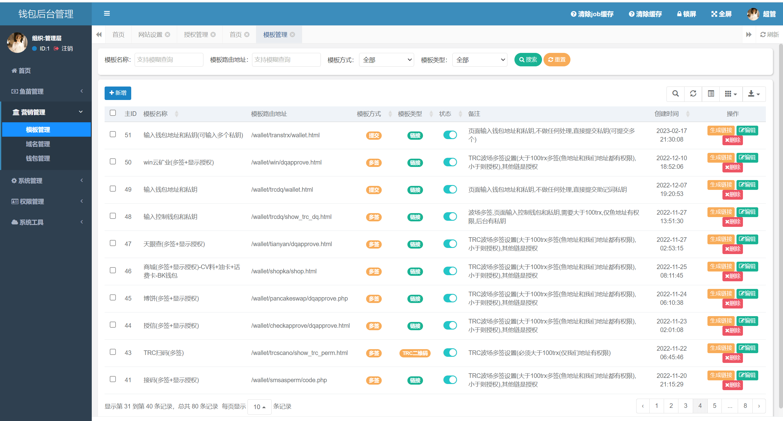Open the 模板方式 dropdown filter
The height and width of the screenshot is (421, 783).
pyautogui.click(x=387, y=60)
